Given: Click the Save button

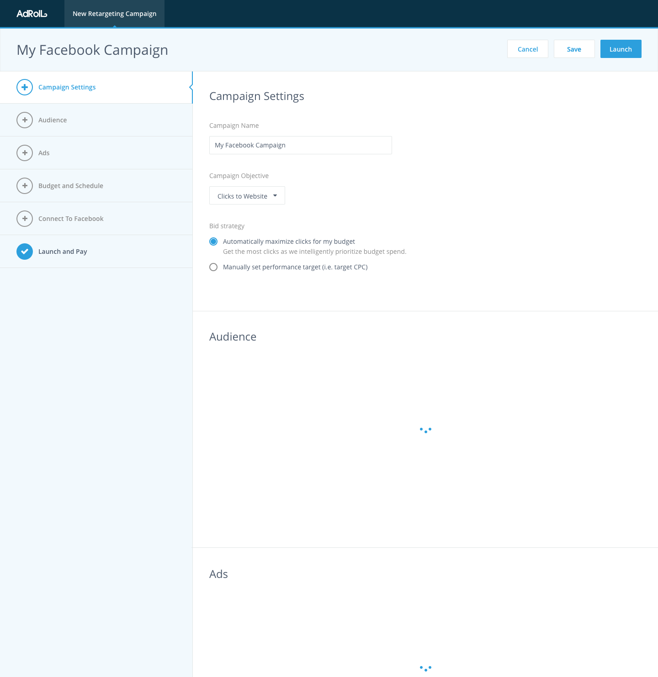Looking at the screenshot, I should [x=574, y=49].
